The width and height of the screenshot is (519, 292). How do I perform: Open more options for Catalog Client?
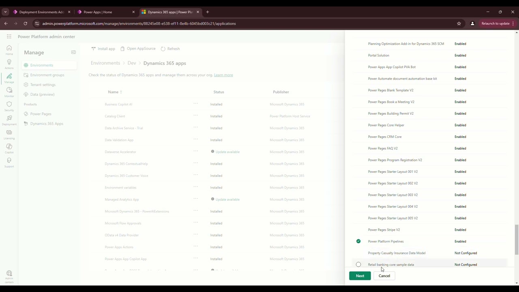195,116
